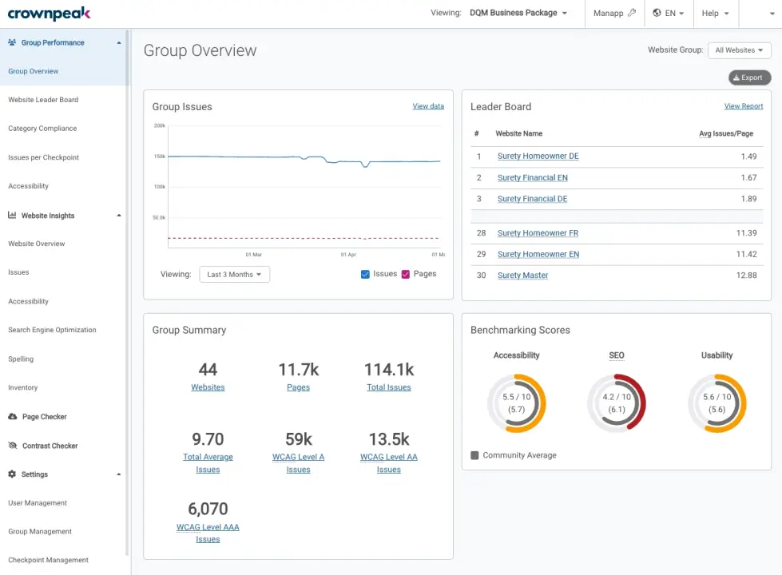Screen dimensions: 782x575
Task: Click the Usability score gauge
Action: tap(717, 403)
